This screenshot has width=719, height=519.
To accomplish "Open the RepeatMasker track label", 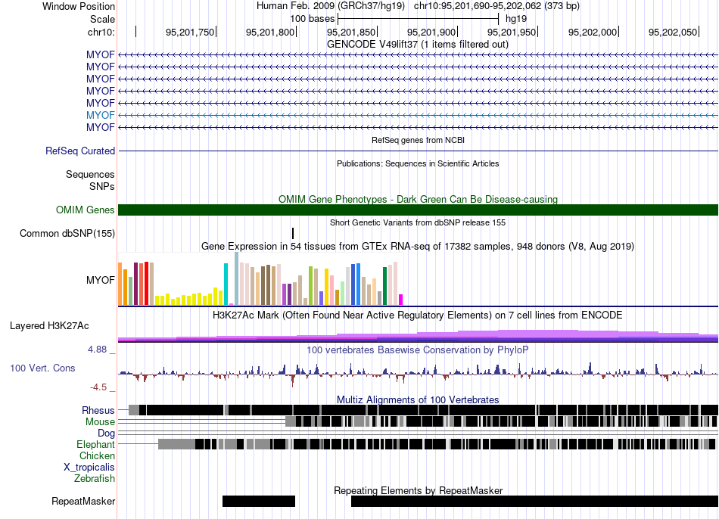I will tap(83, 501).
